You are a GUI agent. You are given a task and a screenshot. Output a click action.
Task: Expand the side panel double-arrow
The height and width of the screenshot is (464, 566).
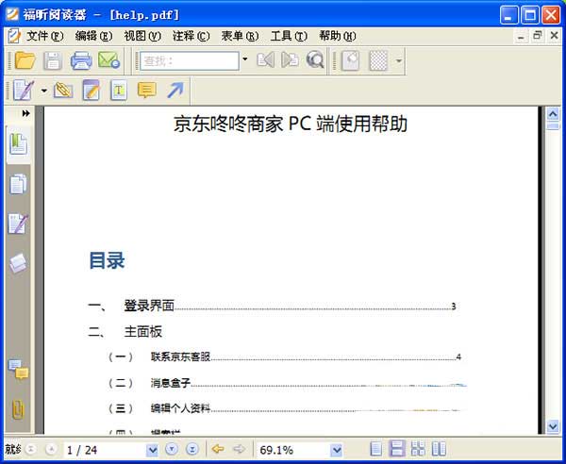(x=25, y=113)
